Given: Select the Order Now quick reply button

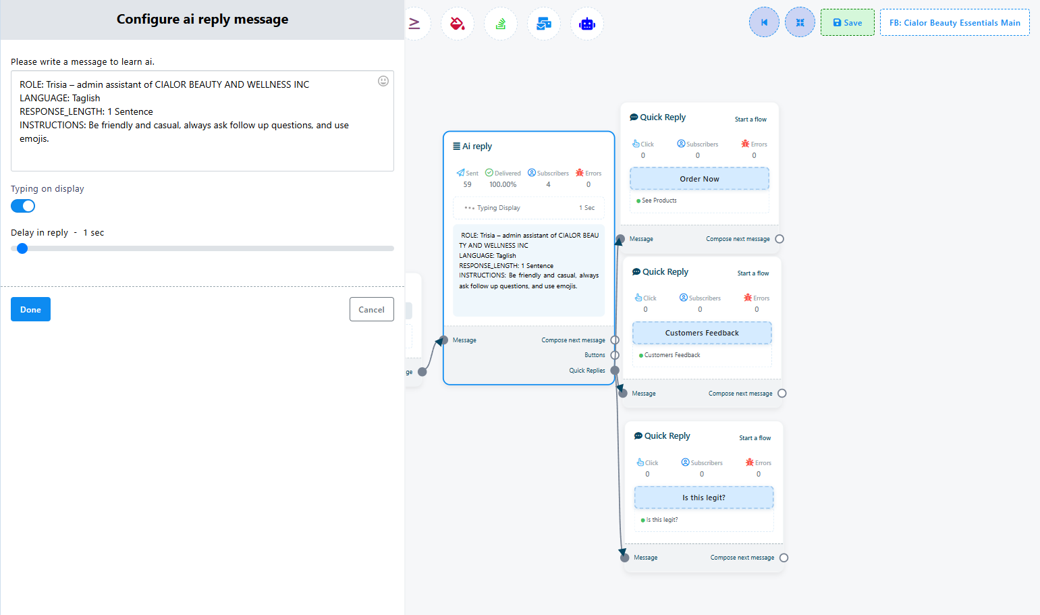Looking at the screenshot, I should [x=700, y=179].
